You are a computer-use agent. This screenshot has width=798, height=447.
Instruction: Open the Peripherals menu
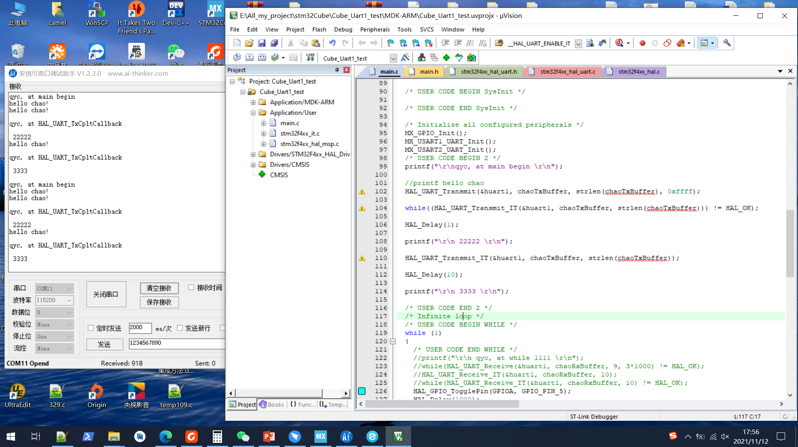374,30
